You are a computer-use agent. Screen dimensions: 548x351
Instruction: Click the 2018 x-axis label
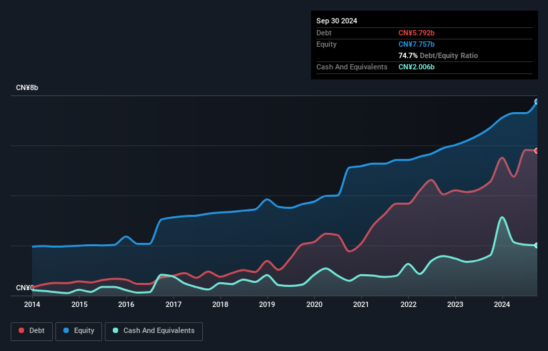tap(220, 304)
